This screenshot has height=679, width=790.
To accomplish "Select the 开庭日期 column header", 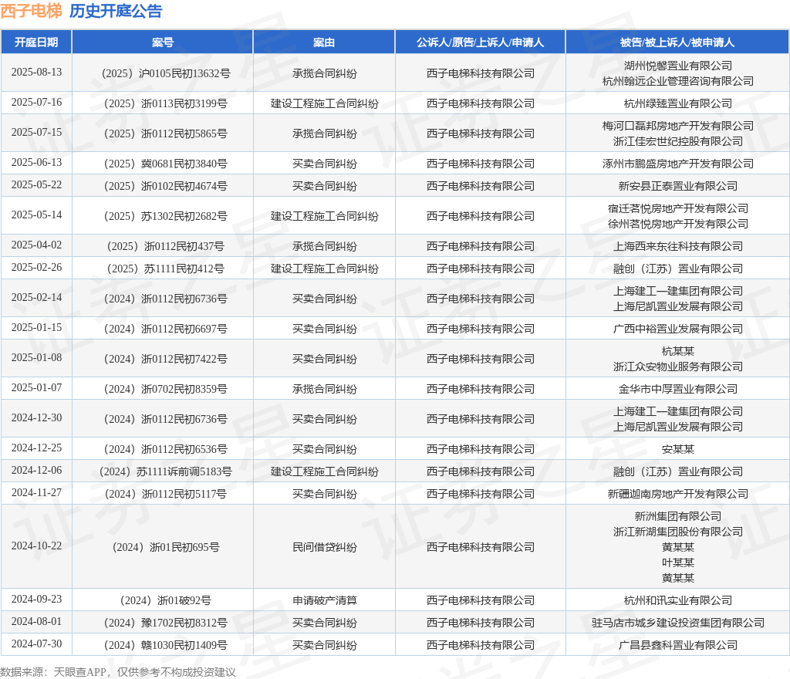I will 36,42.
